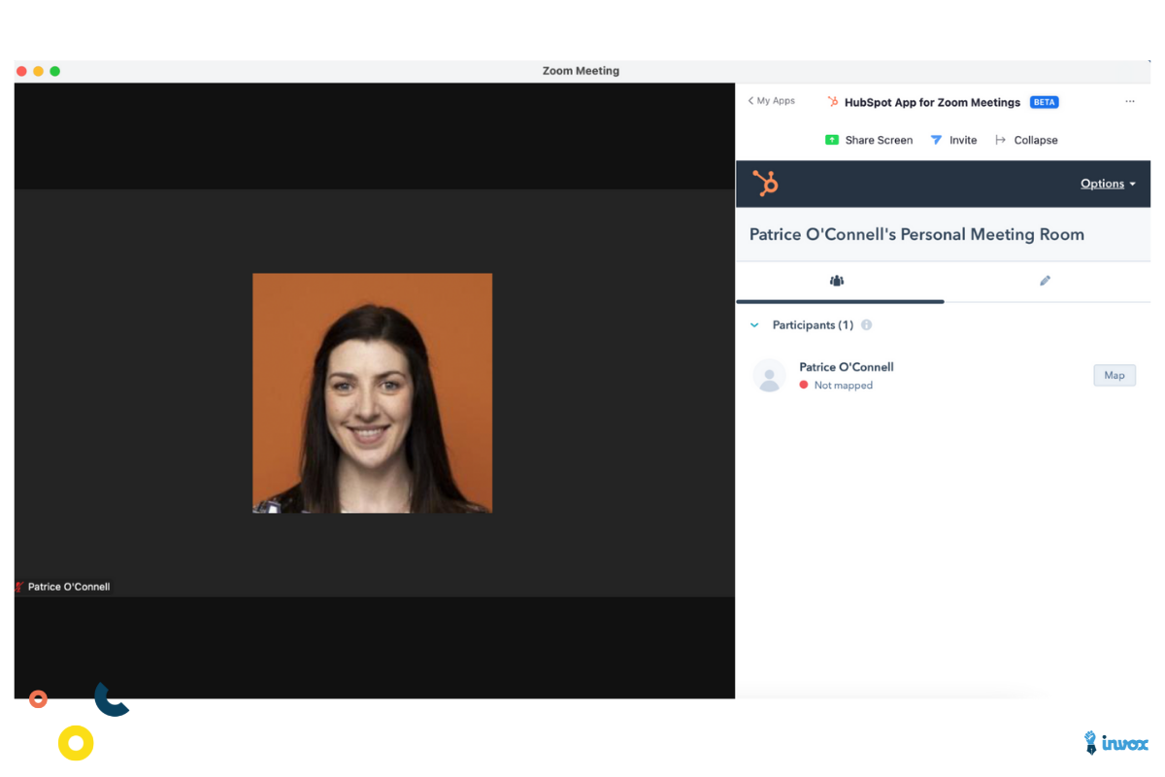Image resolution: width=1165 pixels, height=777 pixels.
Task: Go back to My Apps
Action: point(772,101)
